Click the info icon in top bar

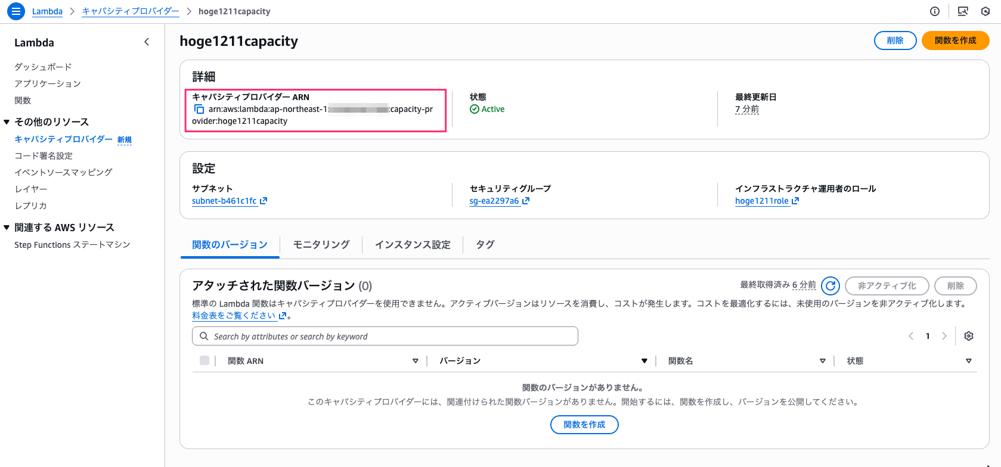point(935,11)
